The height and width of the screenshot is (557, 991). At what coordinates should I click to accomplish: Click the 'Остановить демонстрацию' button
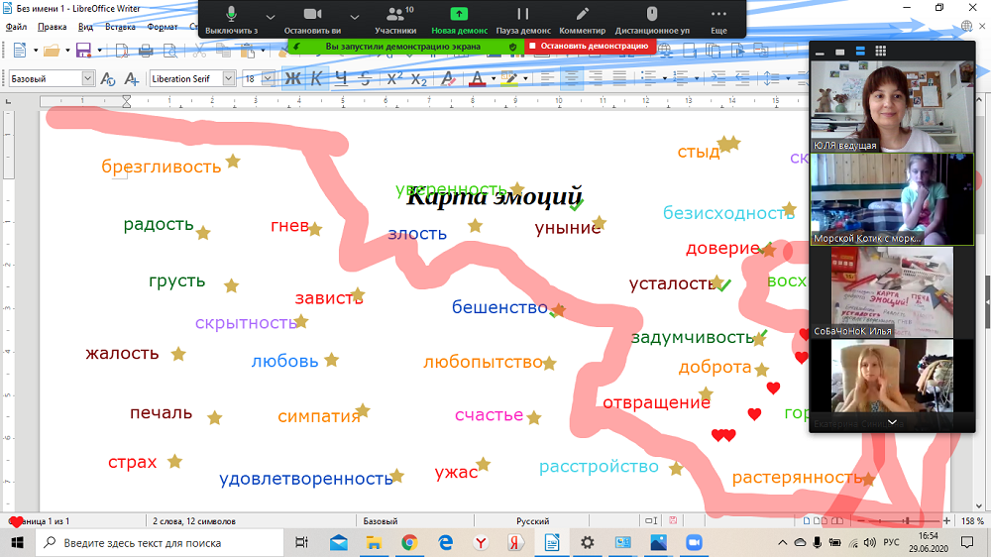[x=590, y=46]
